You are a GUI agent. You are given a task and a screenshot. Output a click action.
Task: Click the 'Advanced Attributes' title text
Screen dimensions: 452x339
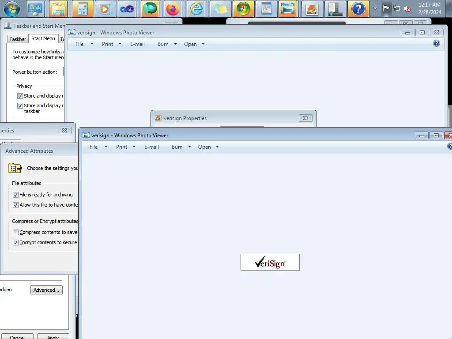coord(29,151)
